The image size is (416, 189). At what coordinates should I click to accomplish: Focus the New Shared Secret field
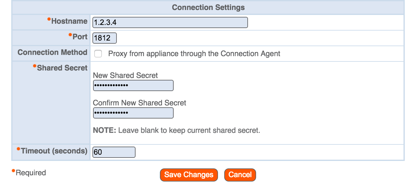pyautogui.click(x=133, y=85)
